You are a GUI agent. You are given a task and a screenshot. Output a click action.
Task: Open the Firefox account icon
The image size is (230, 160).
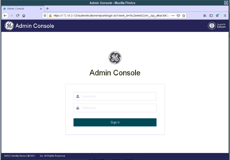[217, 15]
